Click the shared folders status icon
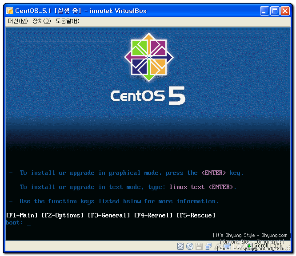296x256 pixels. (x=227, y=247)
